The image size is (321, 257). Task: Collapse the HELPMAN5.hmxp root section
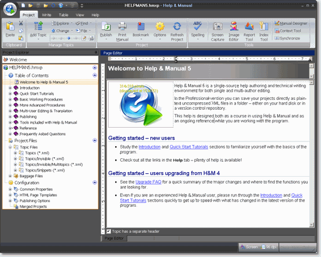[x=95, y=68]
